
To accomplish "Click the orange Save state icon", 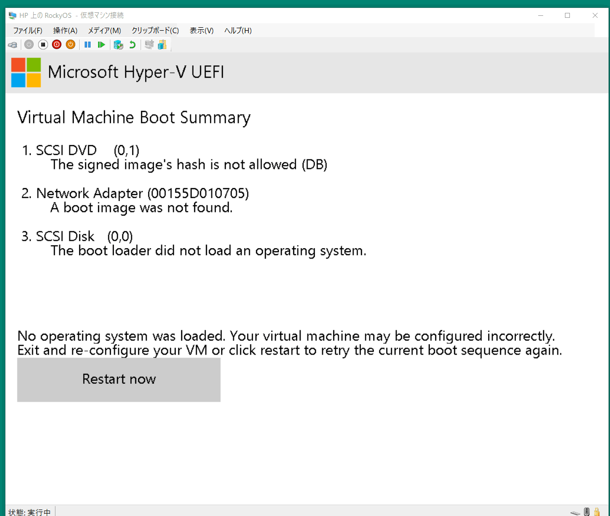I will coord(71,45).
